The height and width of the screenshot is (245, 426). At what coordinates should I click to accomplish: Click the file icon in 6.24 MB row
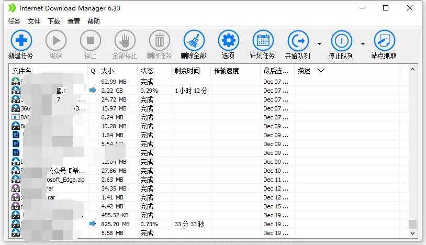pyautogui.click(x=16, y=117)
